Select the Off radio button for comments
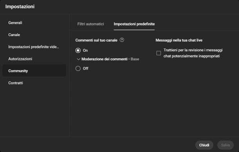 pos(78,69)
